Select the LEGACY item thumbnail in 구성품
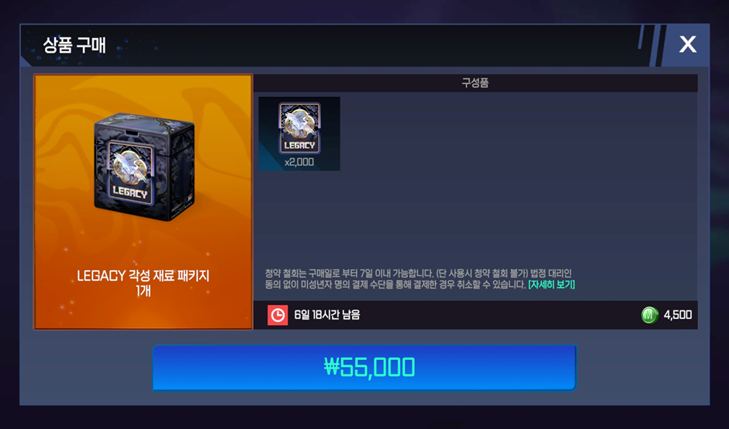Screen dimensions: 729x429 tap(299, 133)
